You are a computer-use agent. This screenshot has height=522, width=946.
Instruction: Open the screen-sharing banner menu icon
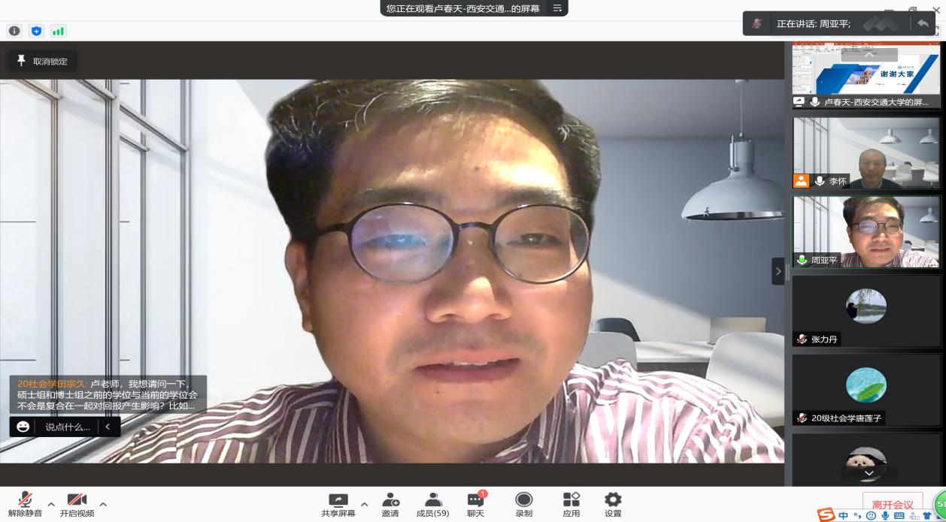coord(557,8)
